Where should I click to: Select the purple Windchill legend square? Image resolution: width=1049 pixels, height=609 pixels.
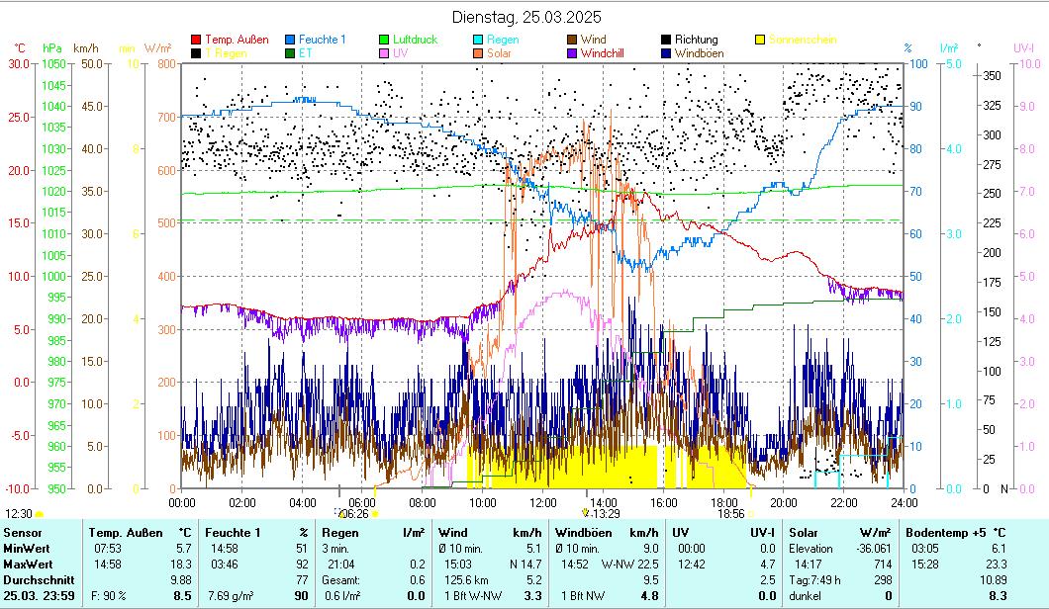coord(573,53)
